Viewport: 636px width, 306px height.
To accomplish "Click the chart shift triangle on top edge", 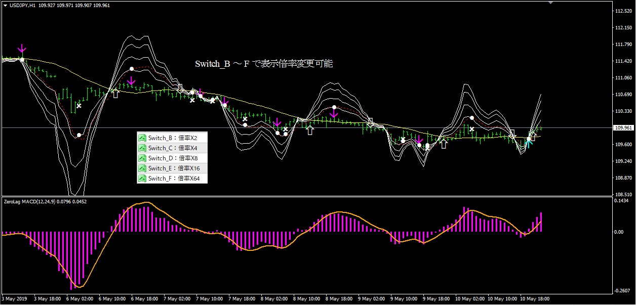I will click(x=551, y=3).
